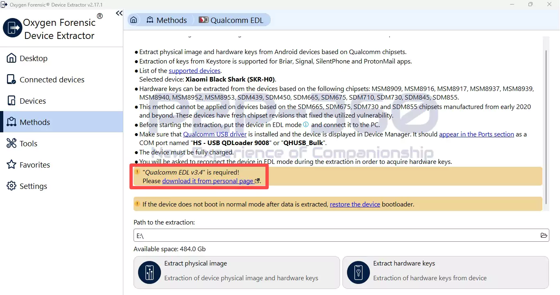Click Extract physical image phone icon

tap(150, 272)
